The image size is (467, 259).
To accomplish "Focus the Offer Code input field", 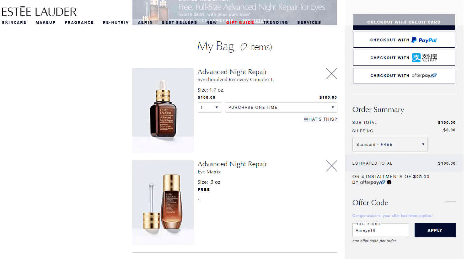I will click(381, 230).
